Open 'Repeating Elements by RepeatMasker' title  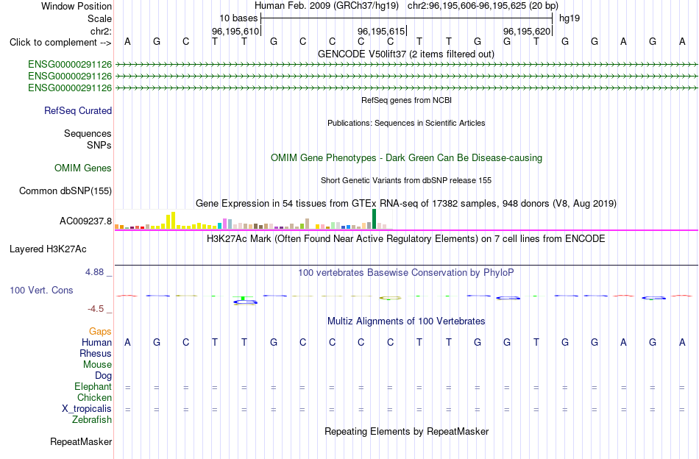click(407, 431)
